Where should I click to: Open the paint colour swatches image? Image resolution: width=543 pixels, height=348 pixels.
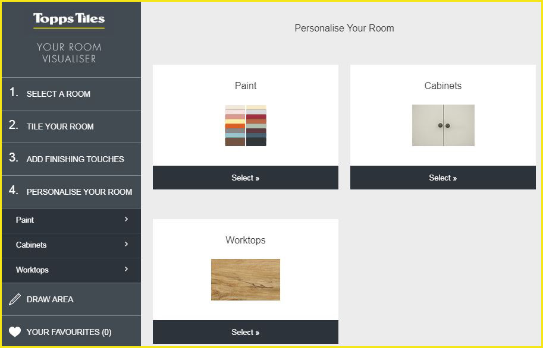246,125
